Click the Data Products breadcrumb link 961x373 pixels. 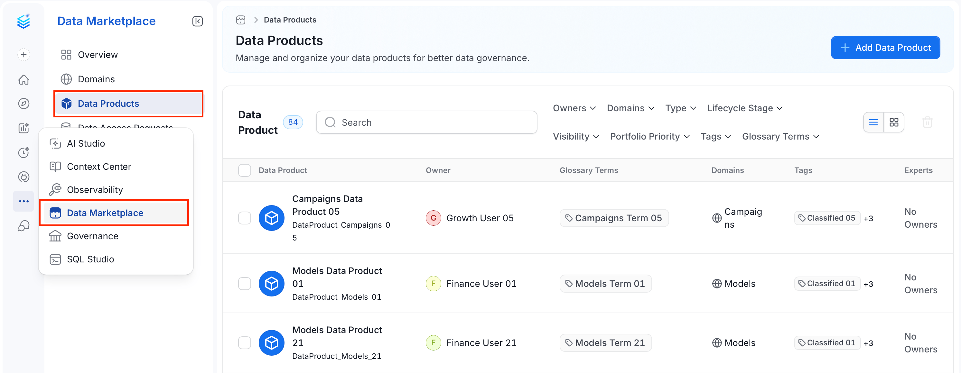click(x=290, y=20)
